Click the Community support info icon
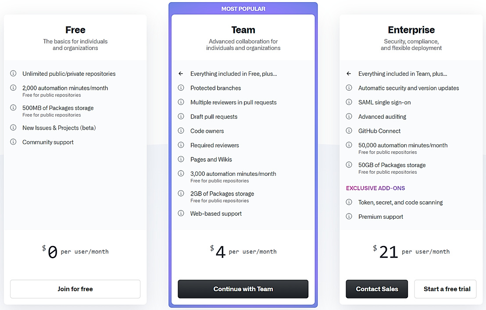Viewport: 486px width, 310px height. point(13,142)
